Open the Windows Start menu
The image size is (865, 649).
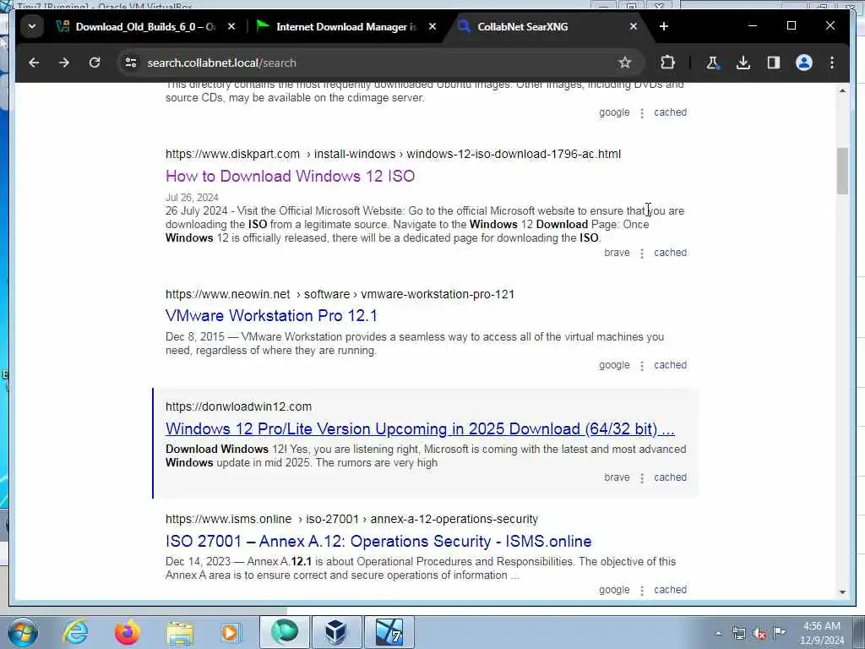(x=23, y=633)
